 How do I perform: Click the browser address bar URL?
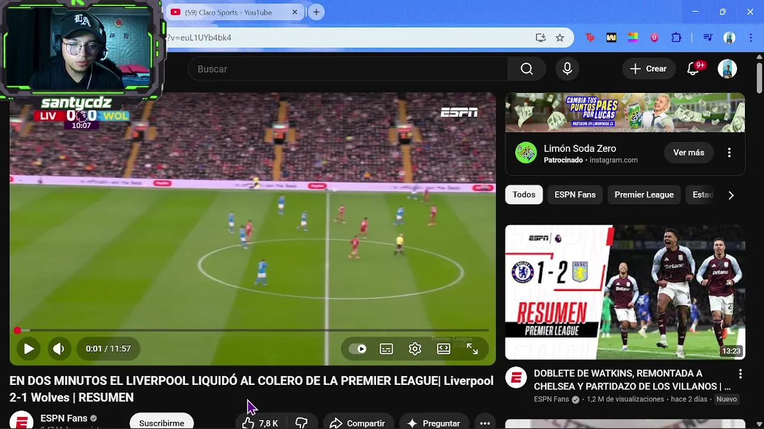[x=199, y=38]
